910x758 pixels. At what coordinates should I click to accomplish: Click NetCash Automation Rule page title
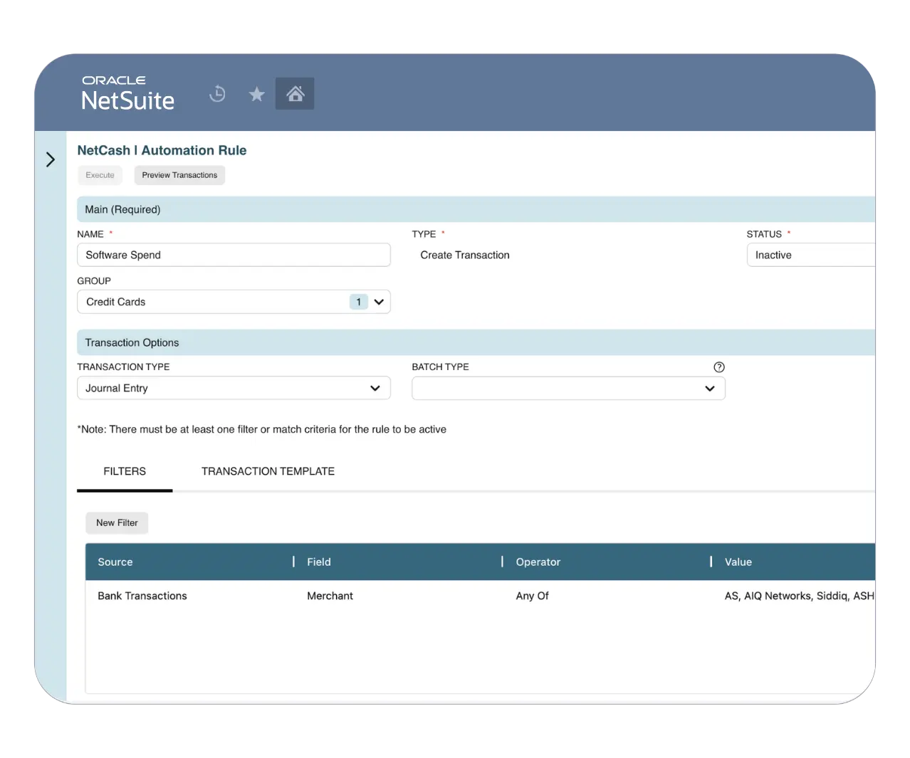coord(162,150)
